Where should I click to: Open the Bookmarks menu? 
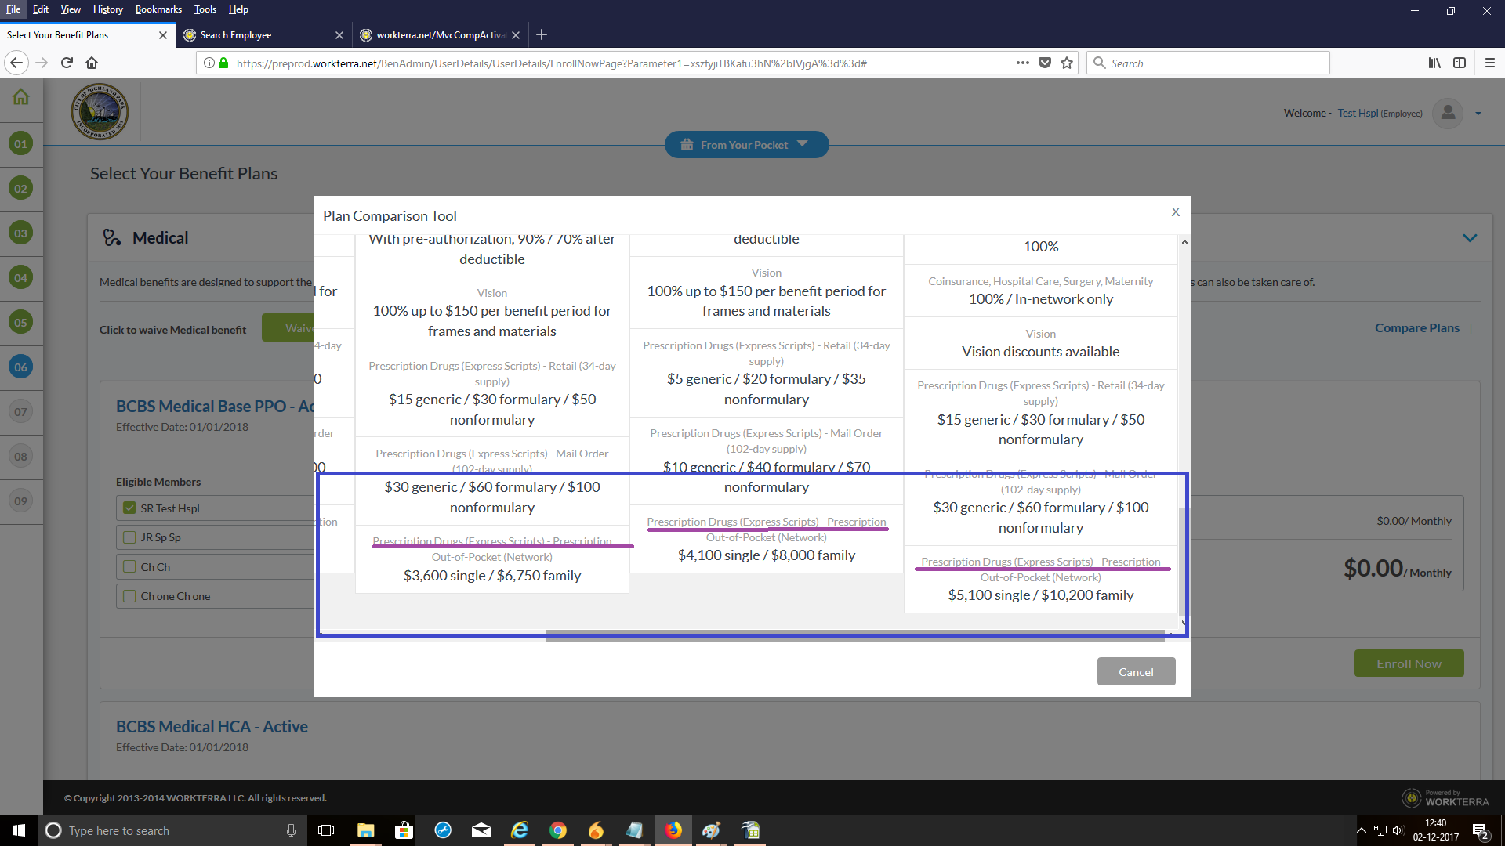pyautogui.click(x=158, y=9)
